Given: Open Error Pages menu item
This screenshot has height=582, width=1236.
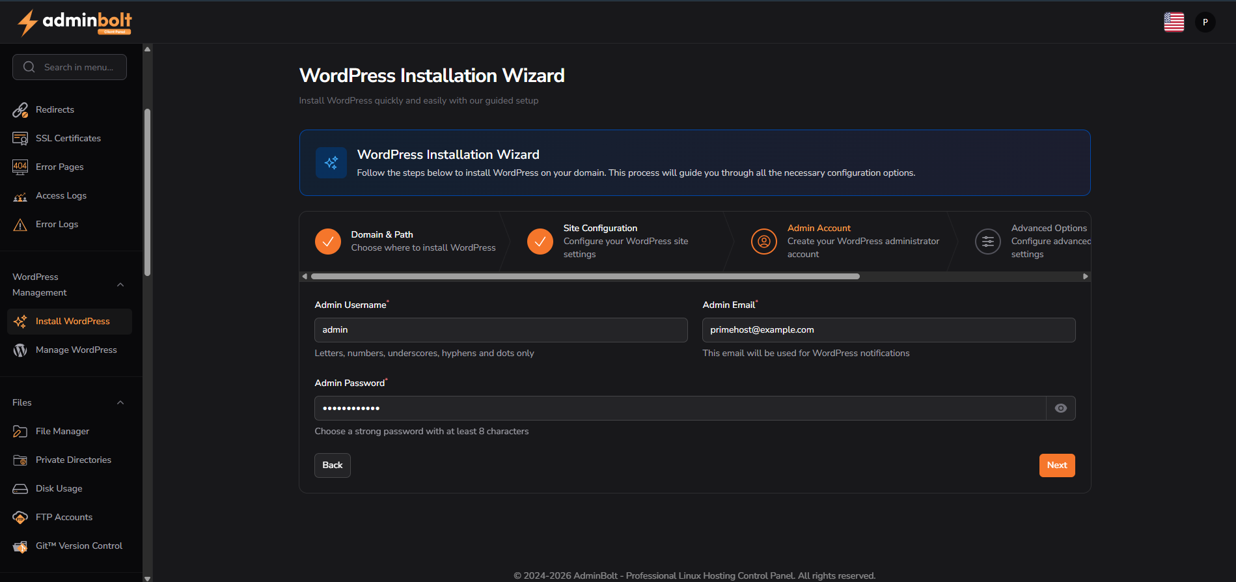Looking at the screenshot, I should 70,167.
